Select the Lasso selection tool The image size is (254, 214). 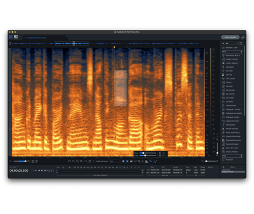(x=135, y=161)
